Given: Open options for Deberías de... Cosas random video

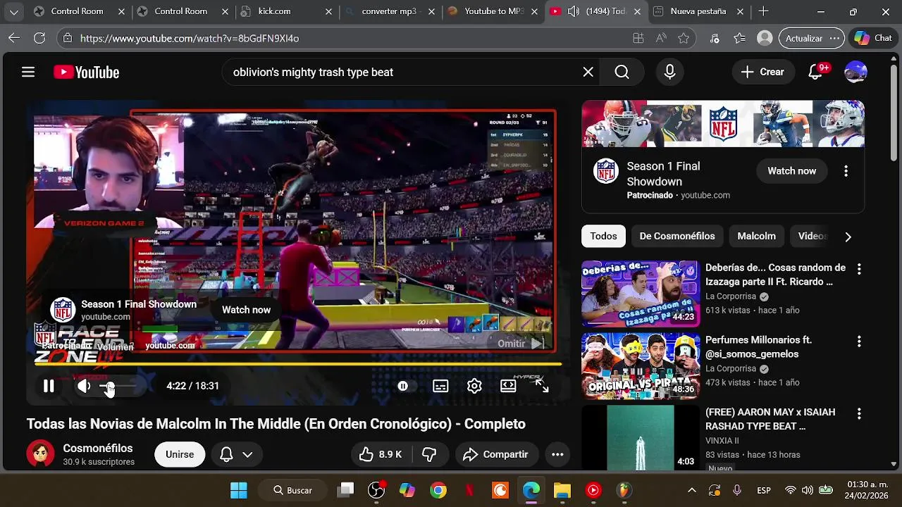Looking at the screenshot, I should click(x=858, y=269).
